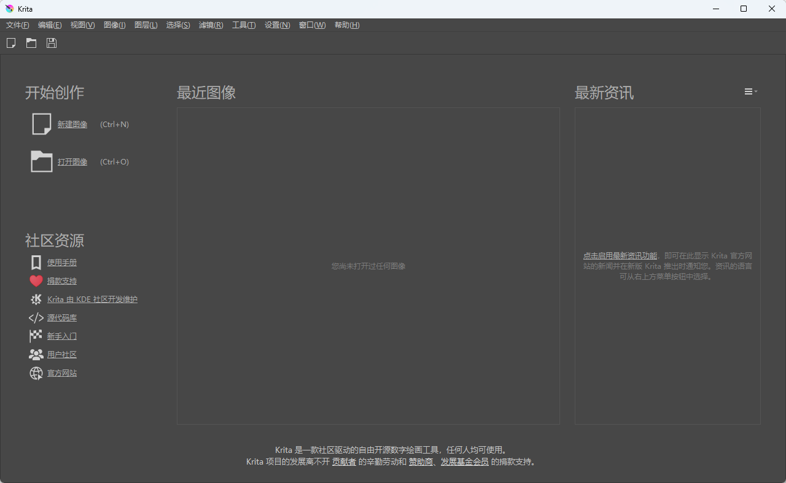Click the KDE gear logo icon

[x=36, y=299]
